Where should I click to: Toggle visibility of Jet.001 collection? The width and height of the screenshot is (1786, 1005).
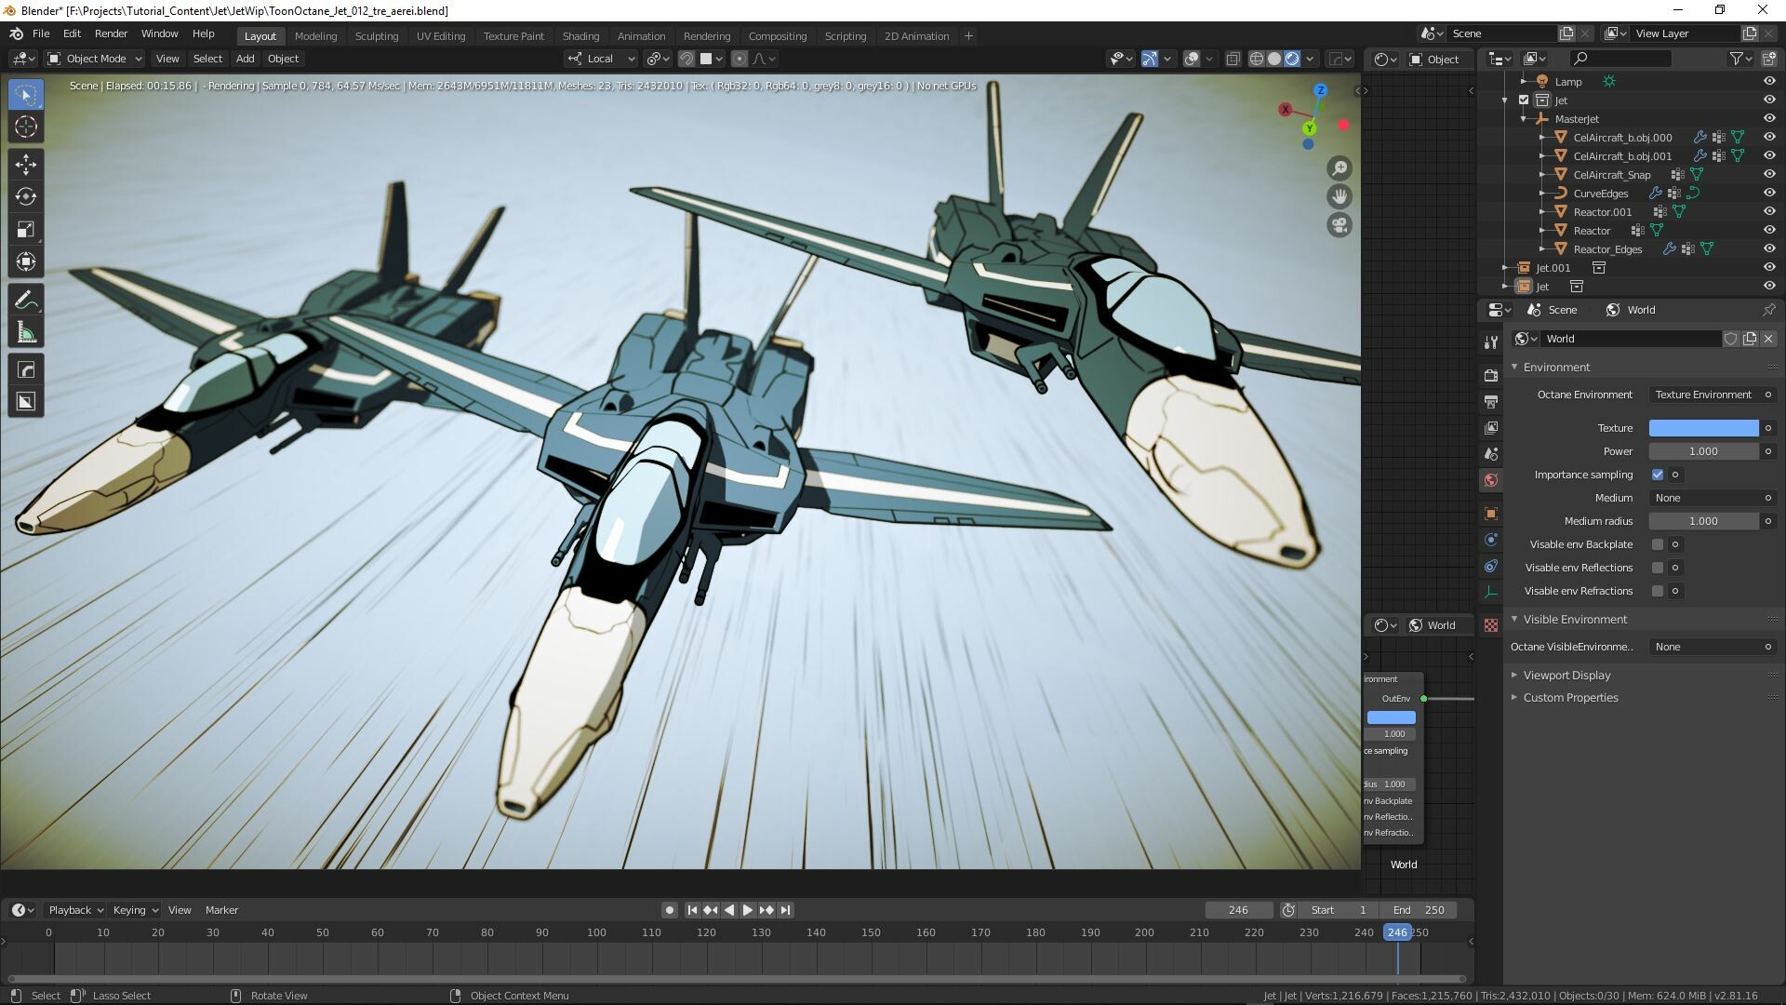click(x=1769, y=268)
